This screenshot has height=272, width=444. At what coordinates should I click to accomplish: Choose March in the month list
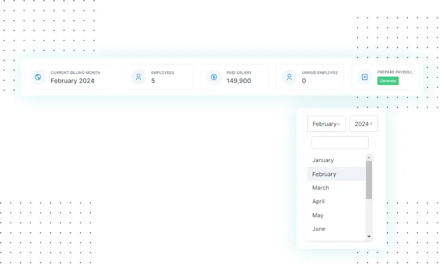click(321, 188)
